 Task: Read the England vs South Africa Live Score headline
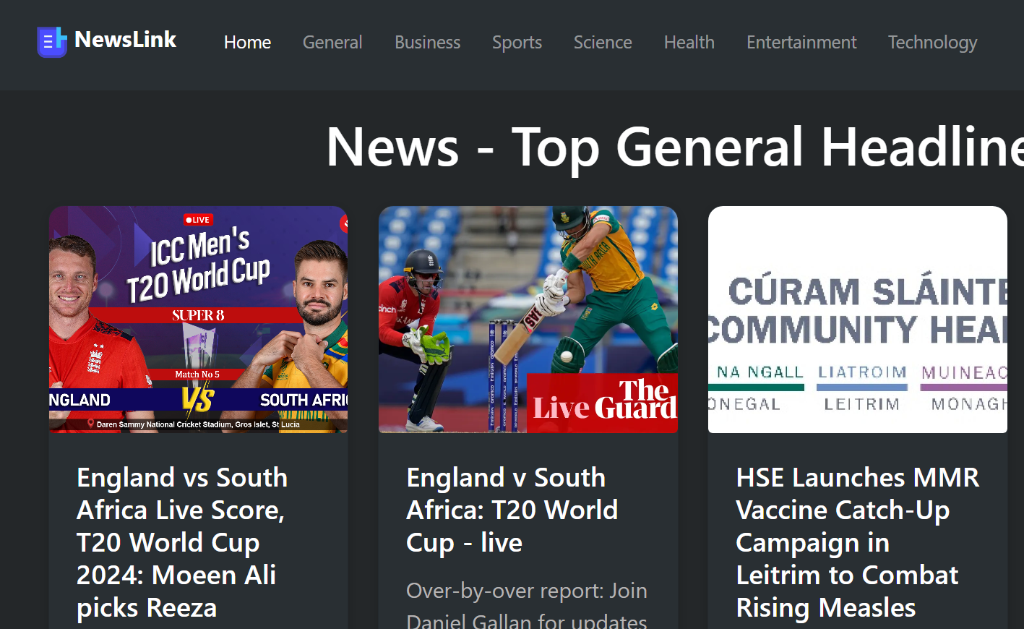pyautogui.click(x=182, y=542)
